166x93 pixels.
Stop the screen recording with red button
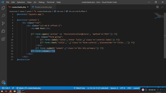(x=143, y=90)
